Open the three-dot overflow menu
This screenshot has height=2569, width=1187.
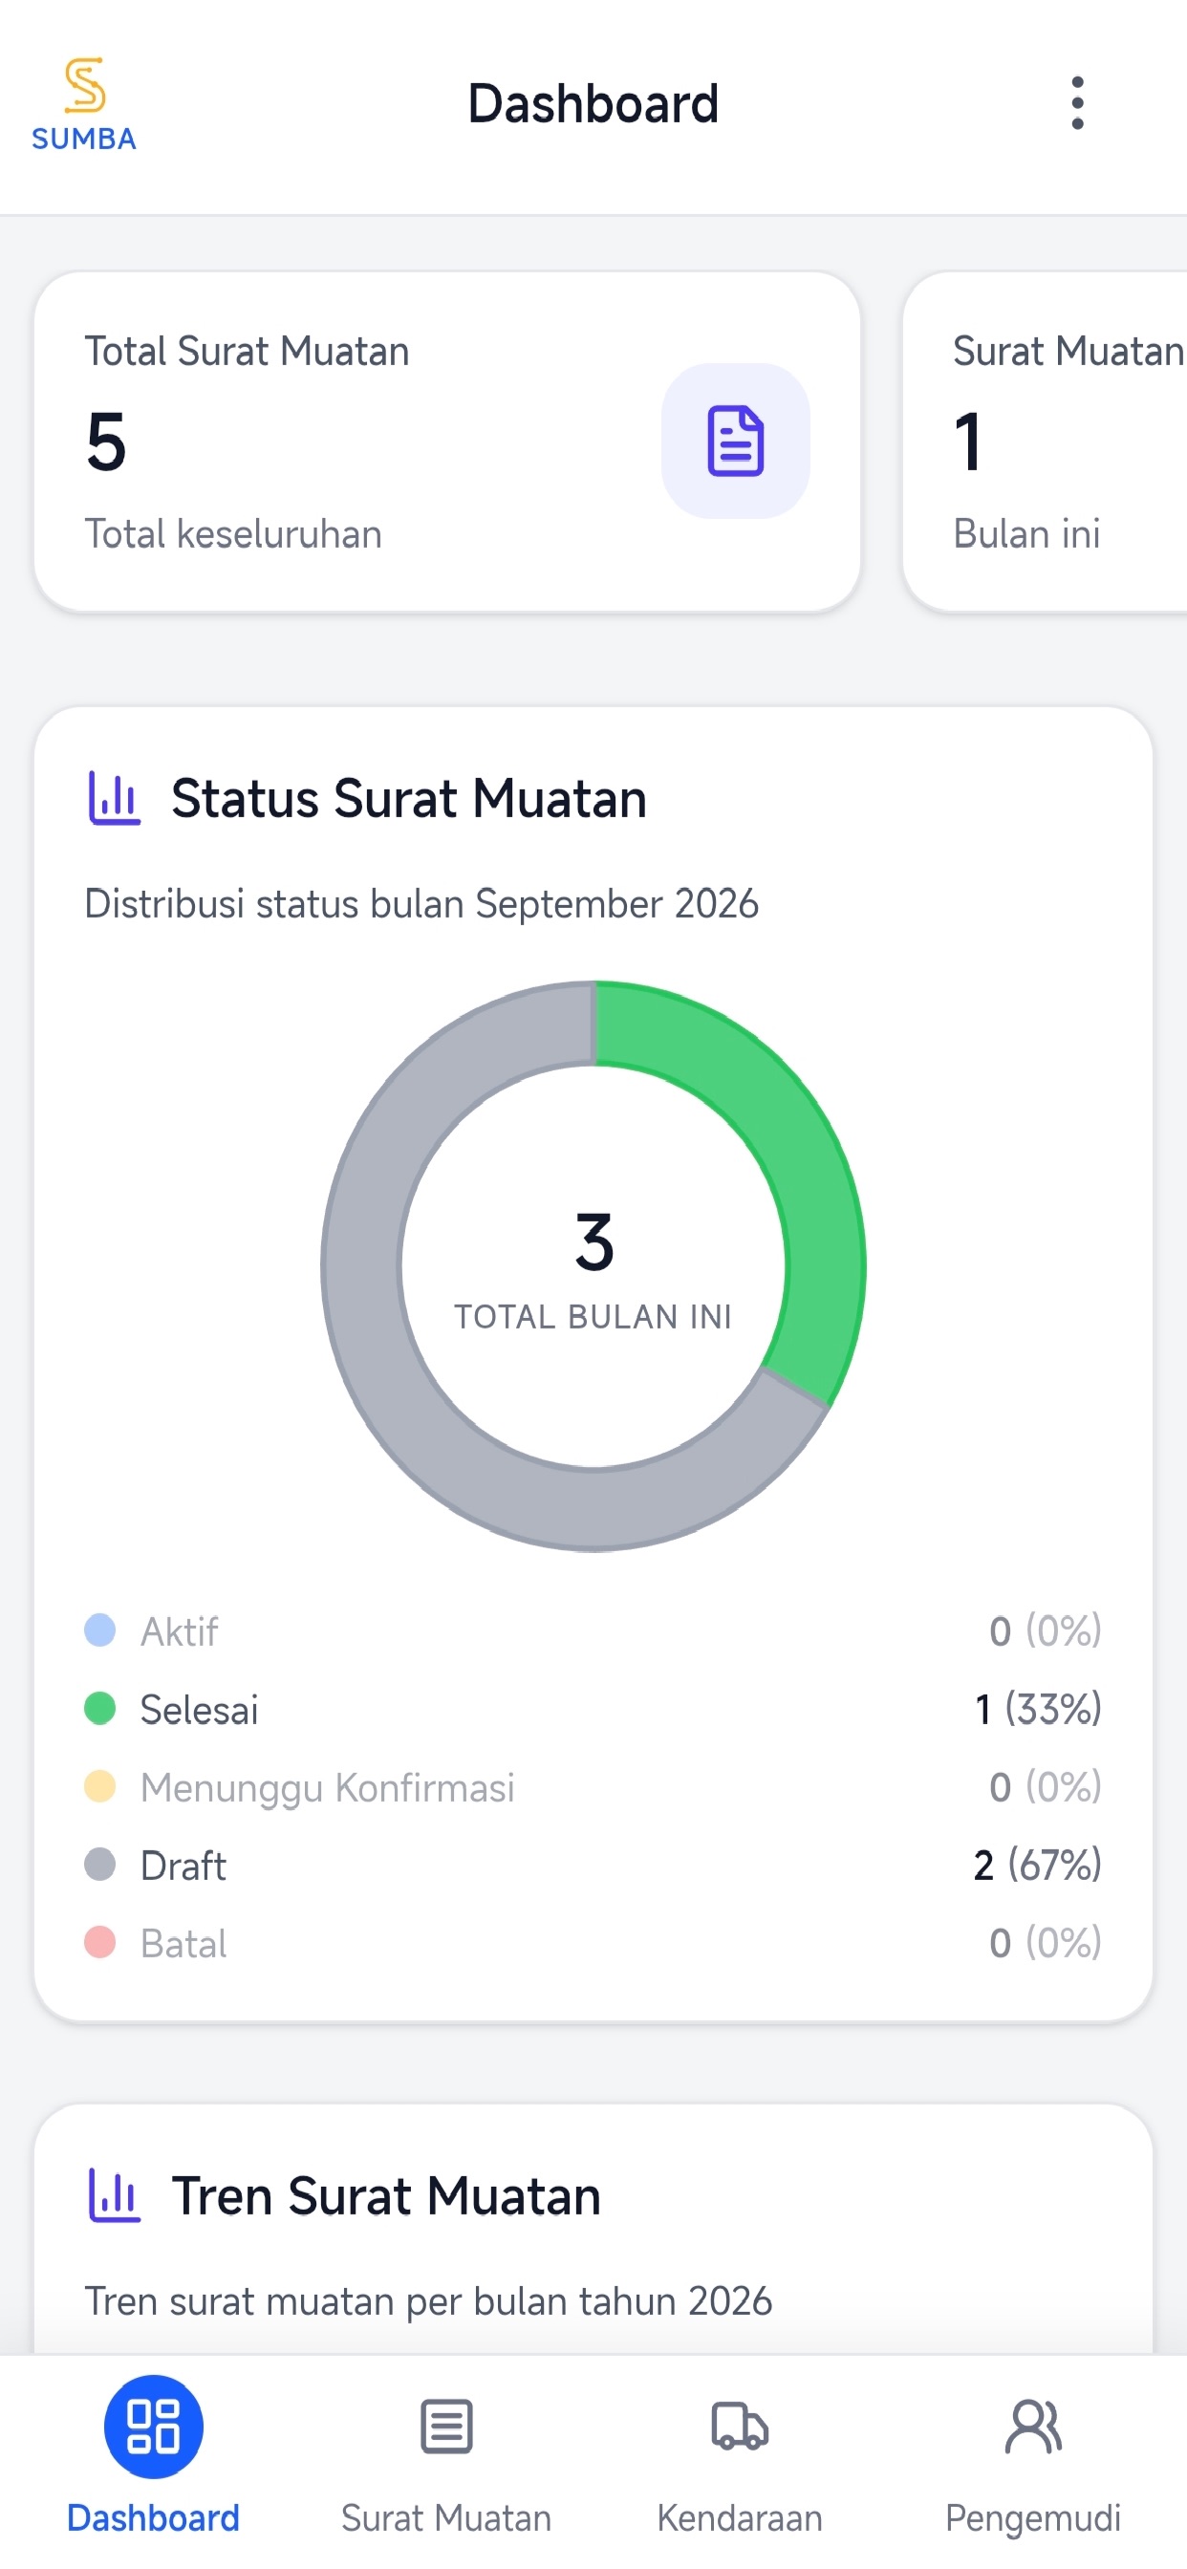(x=1077, y=102)
